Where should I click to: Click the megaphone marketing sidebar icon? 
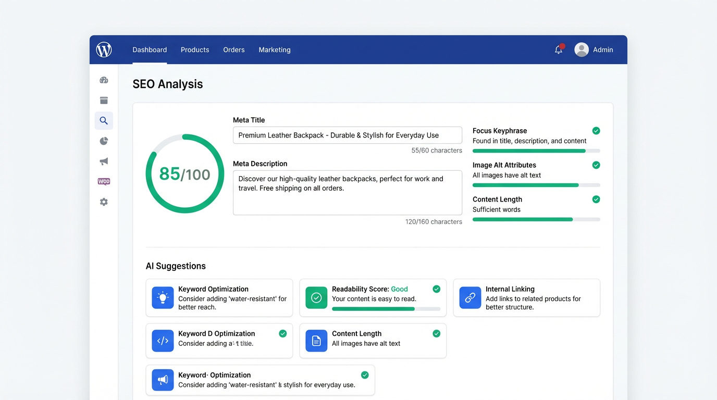coord(104,161)
